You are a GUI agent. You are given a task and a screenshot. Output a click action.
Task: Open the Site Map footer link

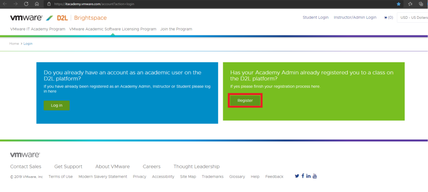coord(188,177)
